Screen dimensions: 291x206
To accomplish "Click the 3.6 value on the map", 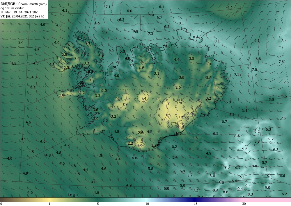I will coord(95,110).
